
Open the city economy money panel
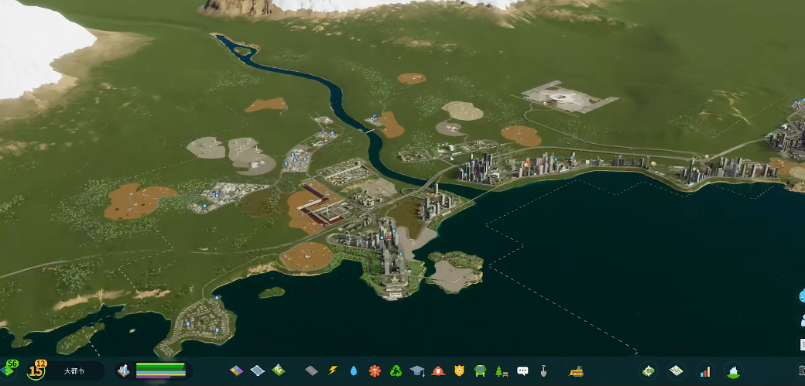pyautogui.click(x=649, y=371)
